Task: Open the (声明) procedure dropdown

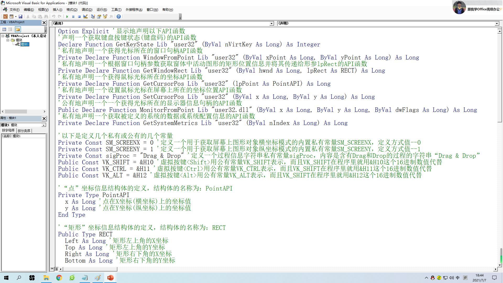Action: click(x=497, y=24)
